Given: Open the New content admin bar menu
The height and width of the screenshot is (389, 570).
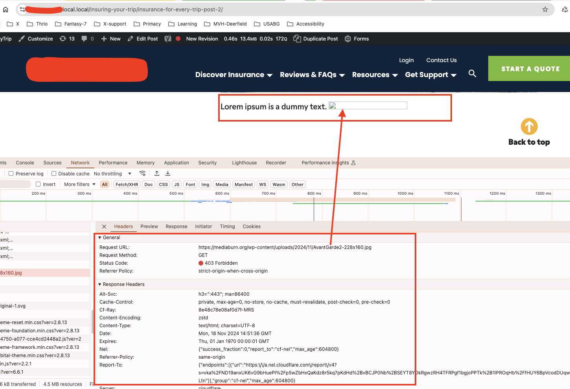Looking at the screenshot, I should tap(111, 39).
